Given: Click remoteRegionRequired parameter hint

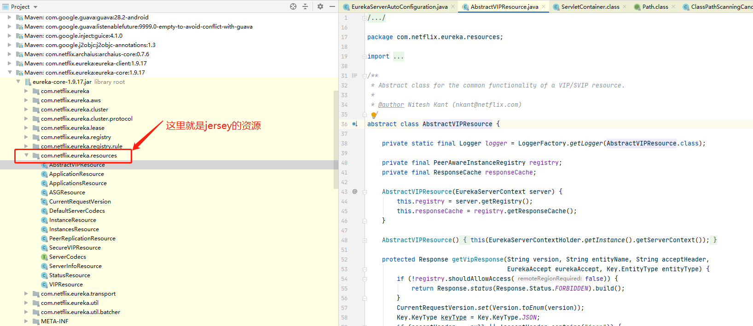Looking at the screenshot, I should [550, 279].
